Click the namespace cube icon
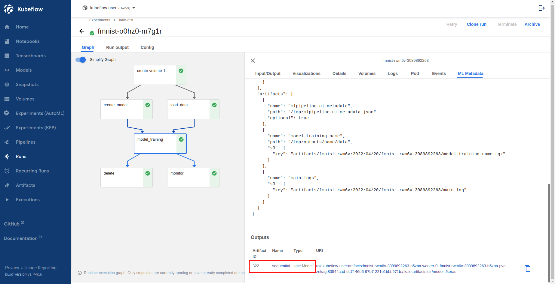 tap(85, 8)
